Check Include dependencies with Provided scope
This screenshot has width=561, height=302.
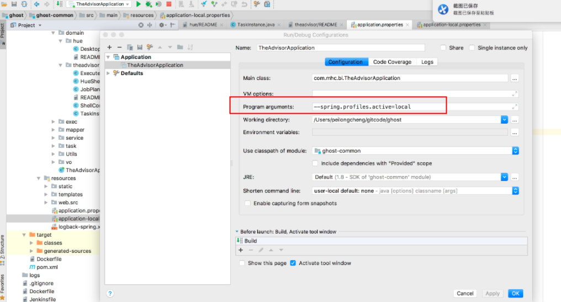[315, 163]
